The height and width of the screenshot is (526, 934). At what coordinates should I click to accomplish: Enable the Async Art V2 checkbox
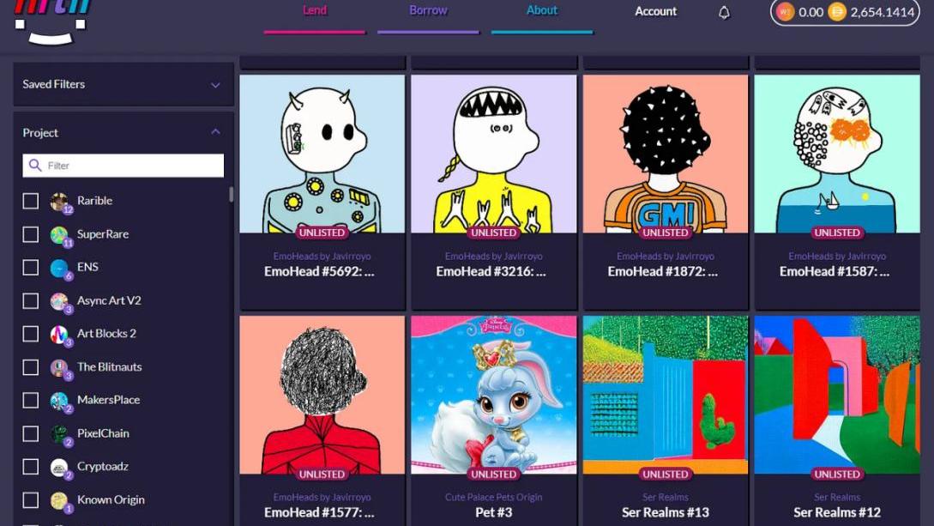[30, 301]
